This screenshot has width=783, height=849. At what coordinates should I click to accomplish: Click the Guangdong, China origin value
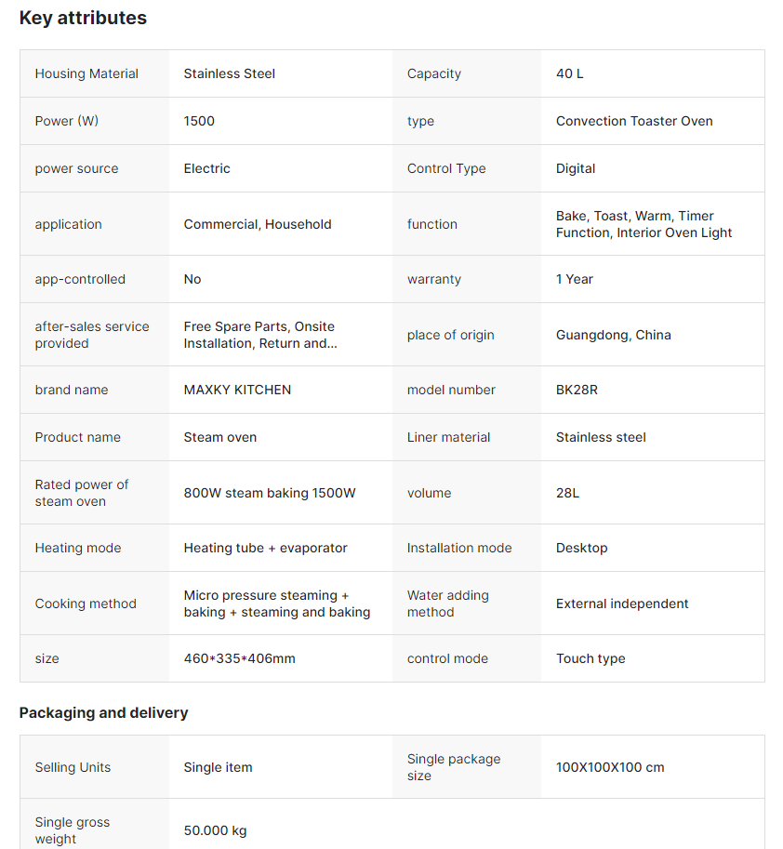coord(613,335)
